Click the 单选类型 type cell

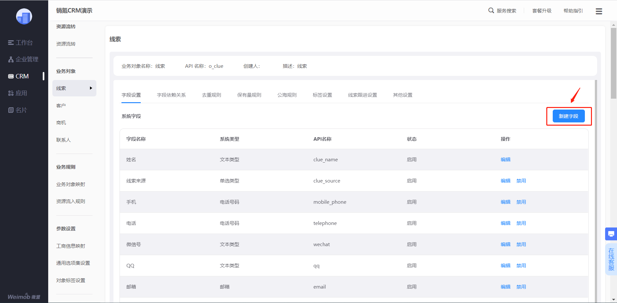click(229, 181)
